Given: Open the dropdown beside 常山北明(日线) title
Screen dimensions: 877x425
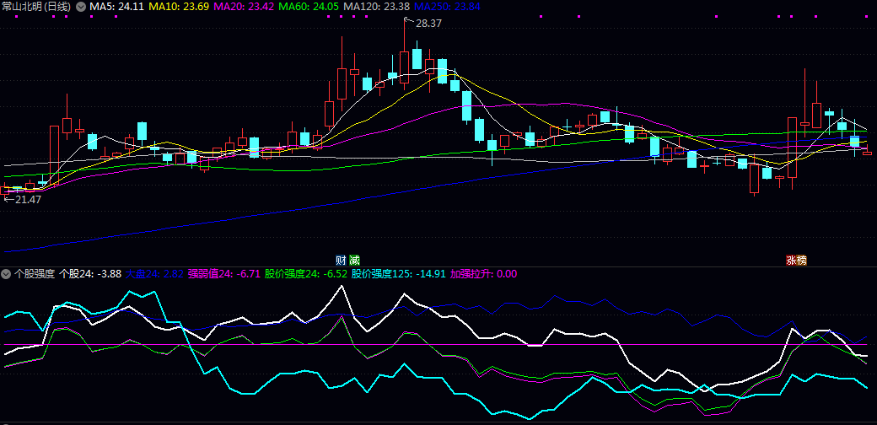Looking at the screenshot, I should point(81,8).
